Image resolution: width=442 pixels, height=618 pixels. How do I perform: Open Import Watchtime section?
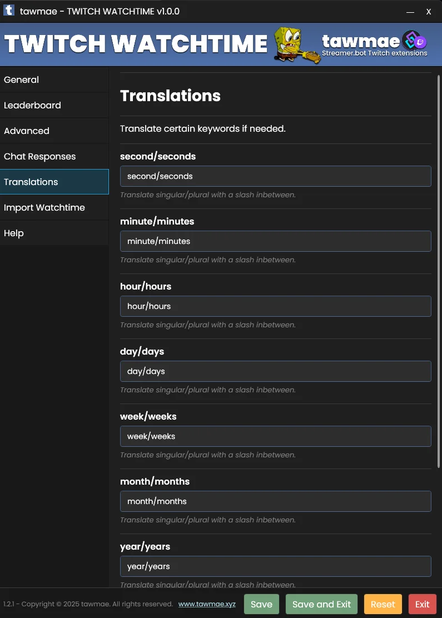coord(54,207)
